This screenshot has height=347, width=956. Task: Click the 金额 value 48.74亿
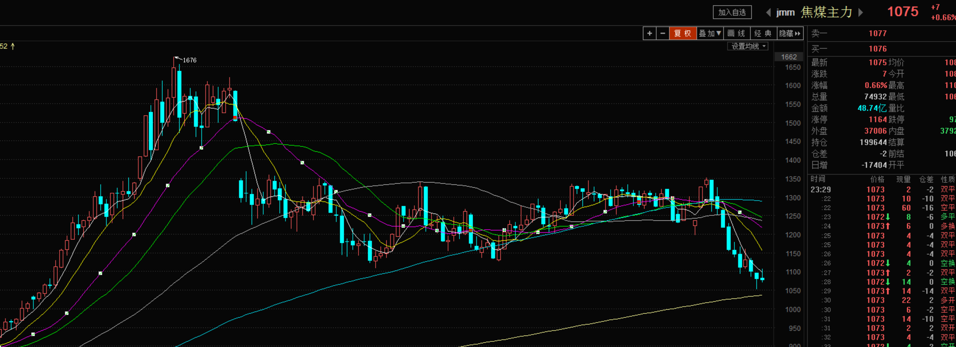click(872, 108)
